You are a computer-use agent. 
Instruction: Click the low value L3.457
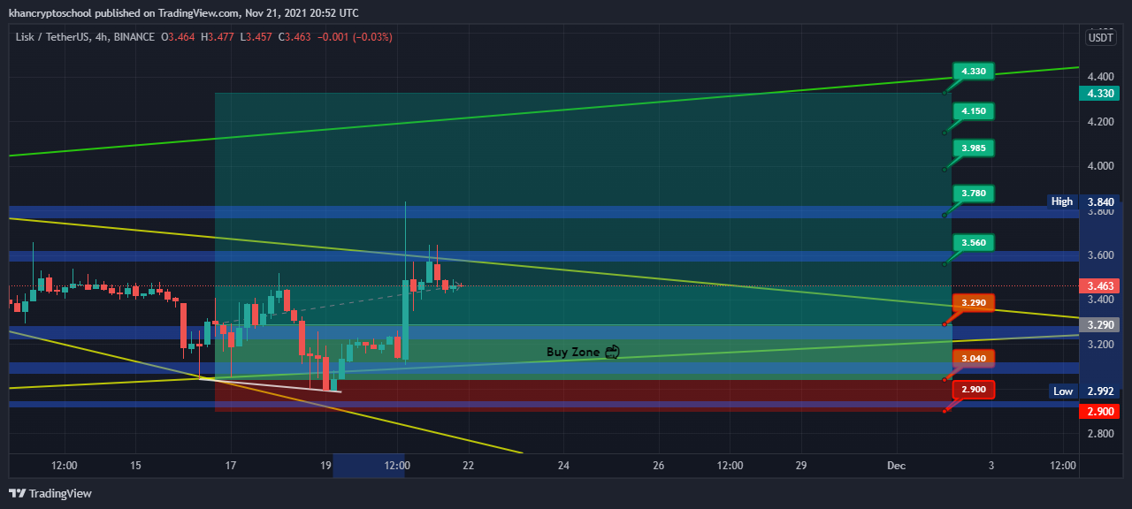click(256, 37)
